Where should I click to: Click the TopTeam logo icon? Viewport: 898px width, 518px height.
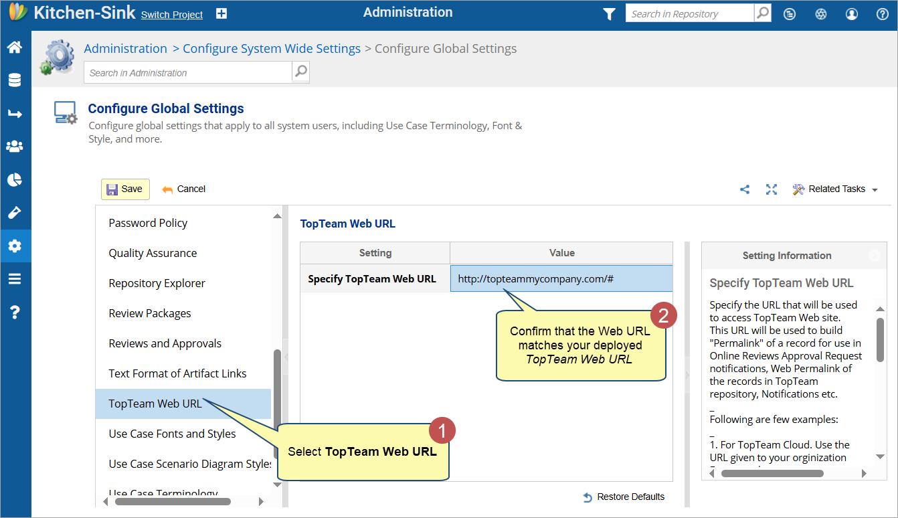(x=17, y=13)
